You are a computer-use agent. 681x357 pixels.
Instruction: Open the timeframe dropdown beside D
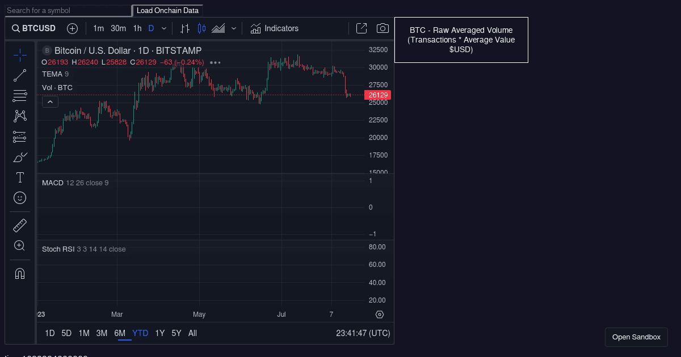tap(164, 28)
